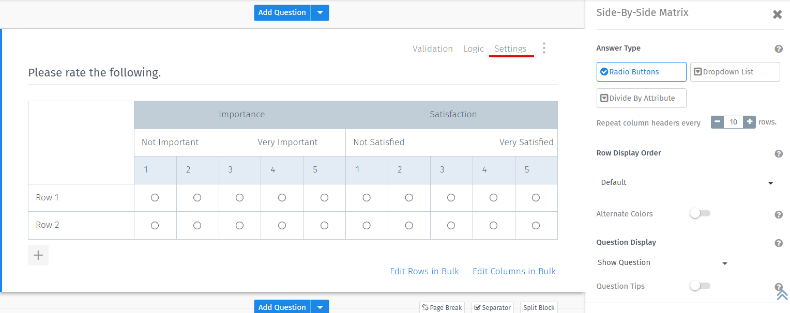The width and height of the screenshot is (790, 313).
Task: Click the help icon beside Answer Type
Action: click(779, 48)
